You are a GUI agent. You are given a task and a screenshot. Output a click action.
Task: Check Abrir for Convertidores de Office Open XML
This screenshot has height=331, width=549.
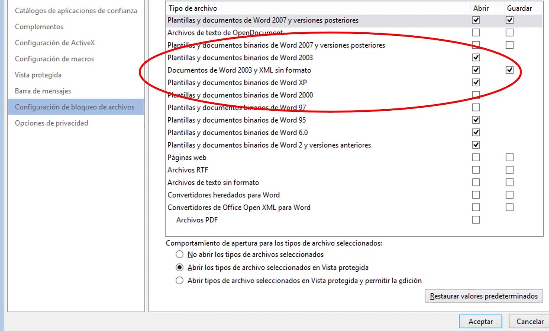[476, 207]
